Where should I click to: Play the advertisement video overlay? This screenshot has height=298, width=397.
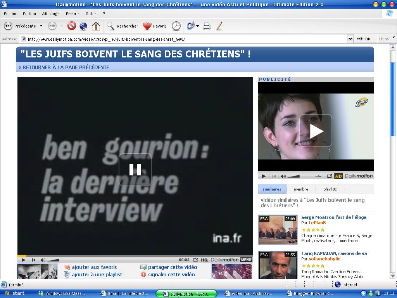tap(316, 131)
